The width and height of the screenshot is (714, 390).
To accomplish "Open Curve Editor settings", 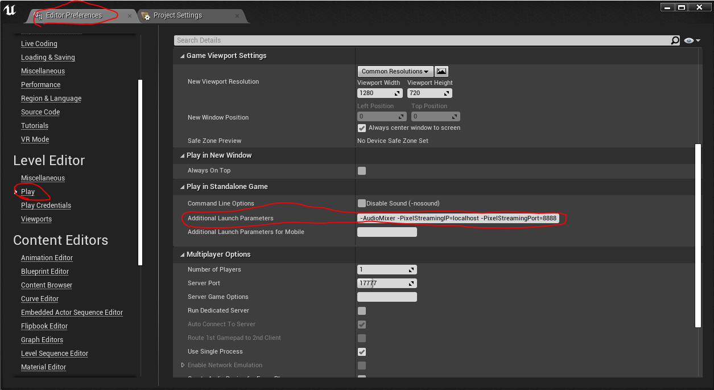I will [40, 299].
